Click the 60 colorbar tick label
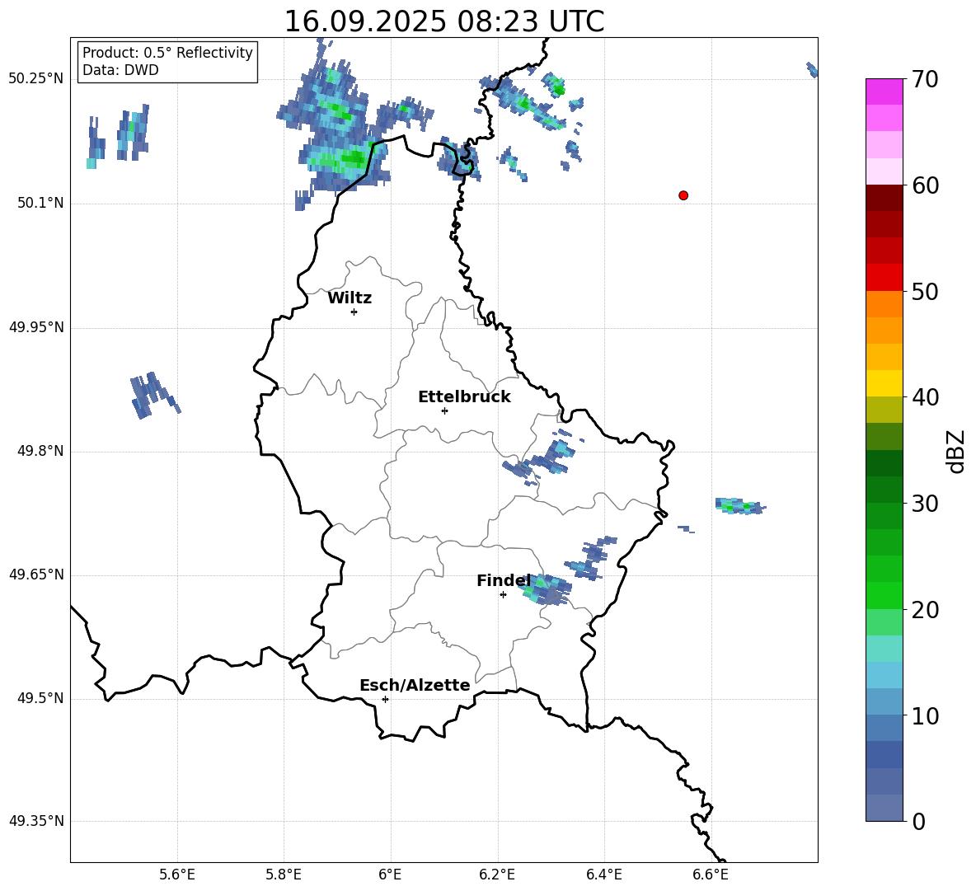Image resolution: width=976 pixels, height=891 pixels. coord(924,185)
